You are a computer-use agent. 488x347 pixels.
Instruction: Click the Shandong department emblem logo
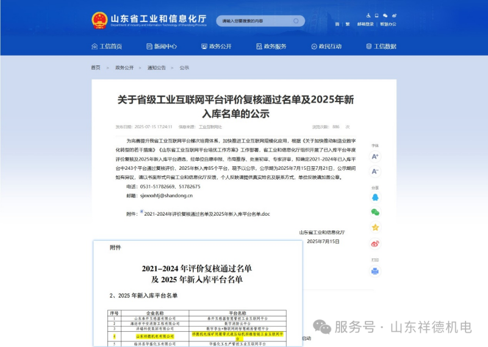click(99, 21)
